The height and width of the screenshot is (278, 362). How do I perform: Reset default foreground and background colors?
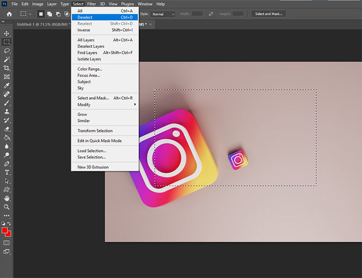[x=3, y=224]
